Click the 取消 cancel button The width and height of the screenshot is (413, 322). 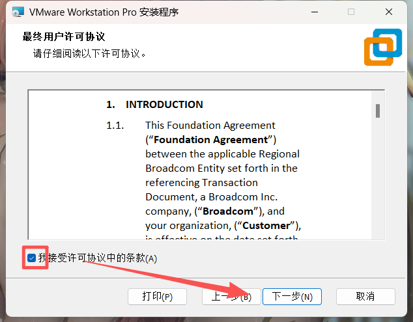click(x=365, y=297)
